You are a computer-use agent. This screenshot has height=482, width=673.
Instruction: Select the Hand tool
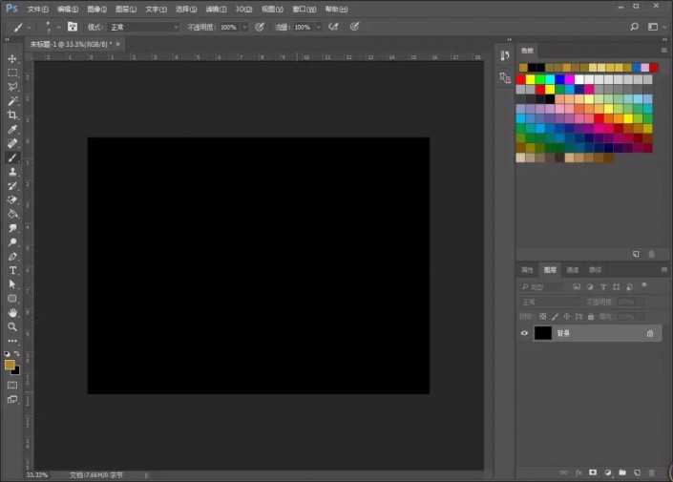click(x=13, y=312)
